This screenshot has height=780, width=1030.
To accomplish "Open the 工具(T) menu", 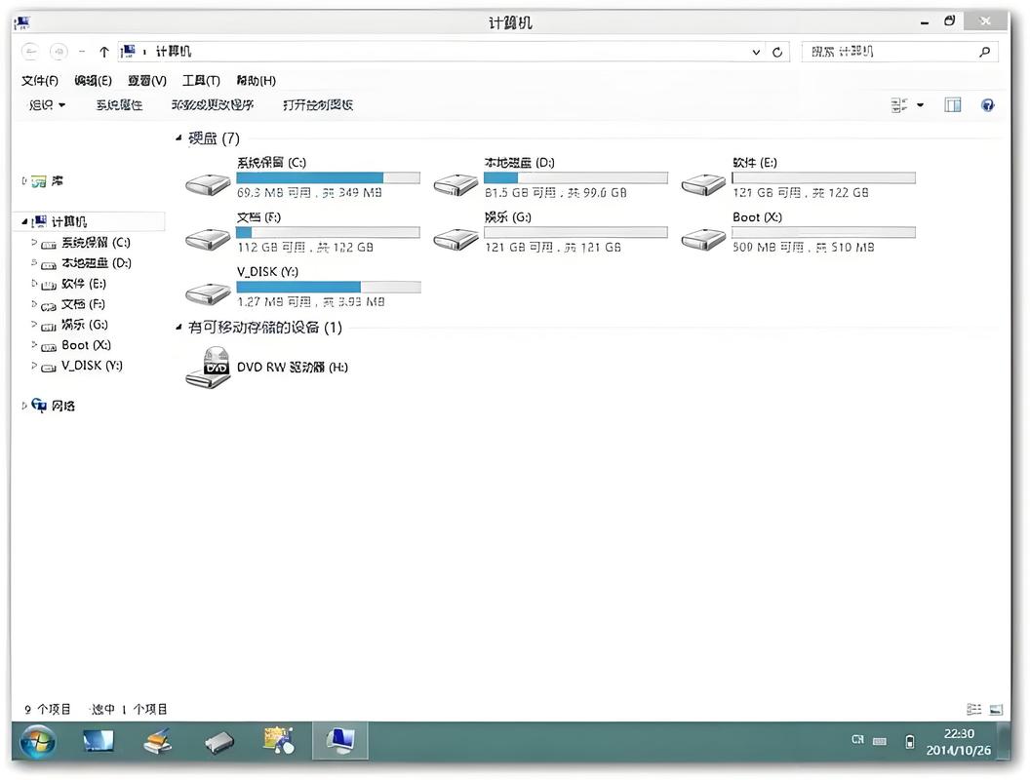I will pyautogui.click(x=200, y=80).
